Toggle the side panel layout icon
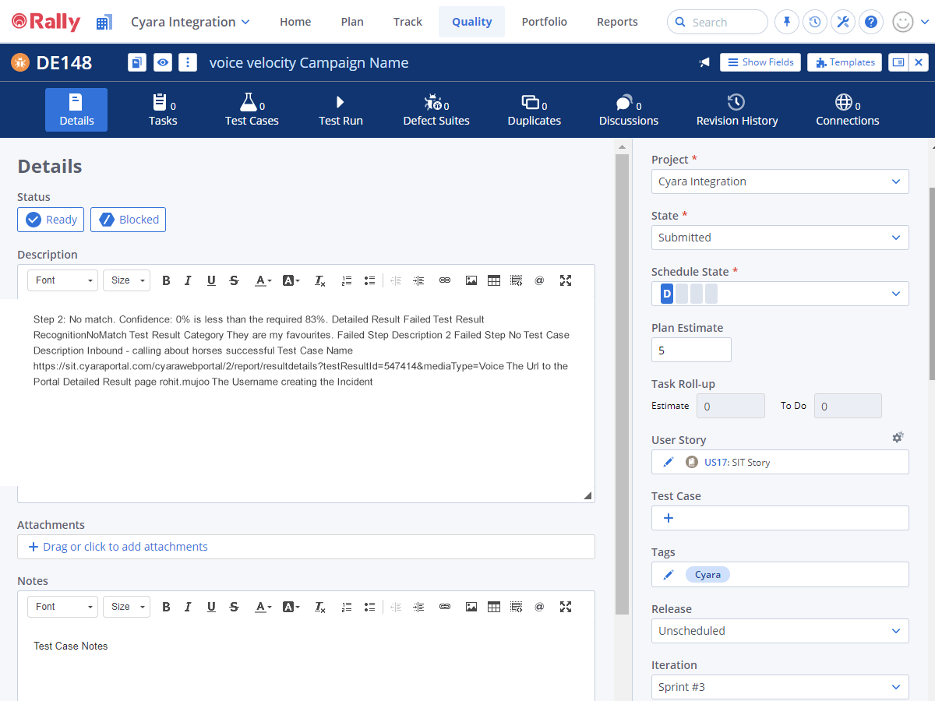The width and height of the screenshot is (935, 701). [898, 63]
